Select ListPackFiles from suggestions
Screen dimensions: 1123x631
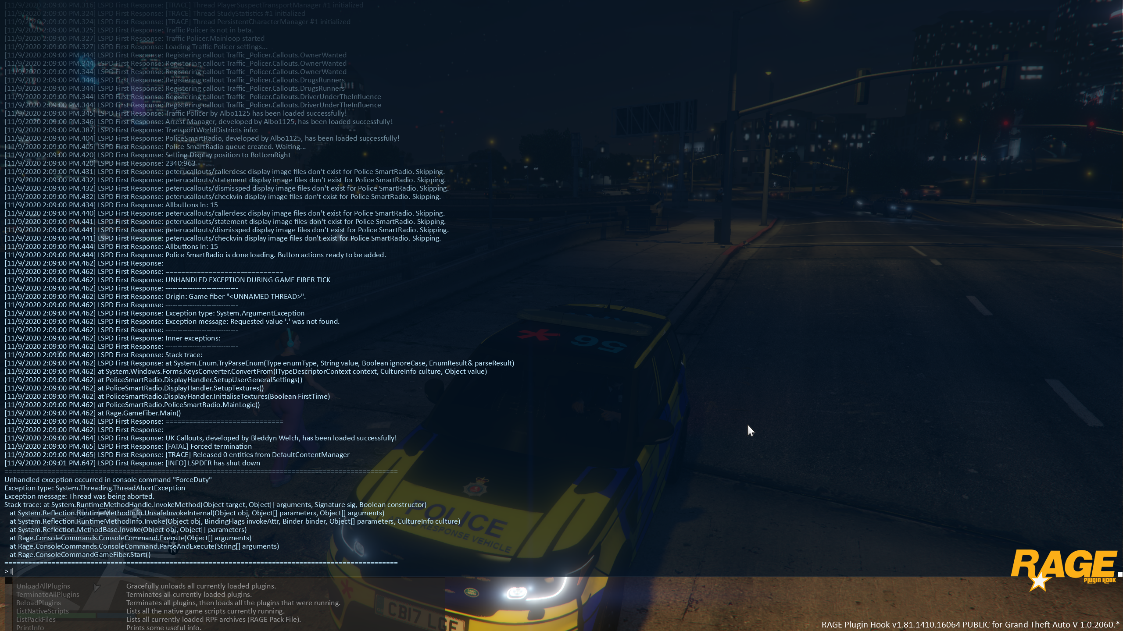tap(36, 619)
